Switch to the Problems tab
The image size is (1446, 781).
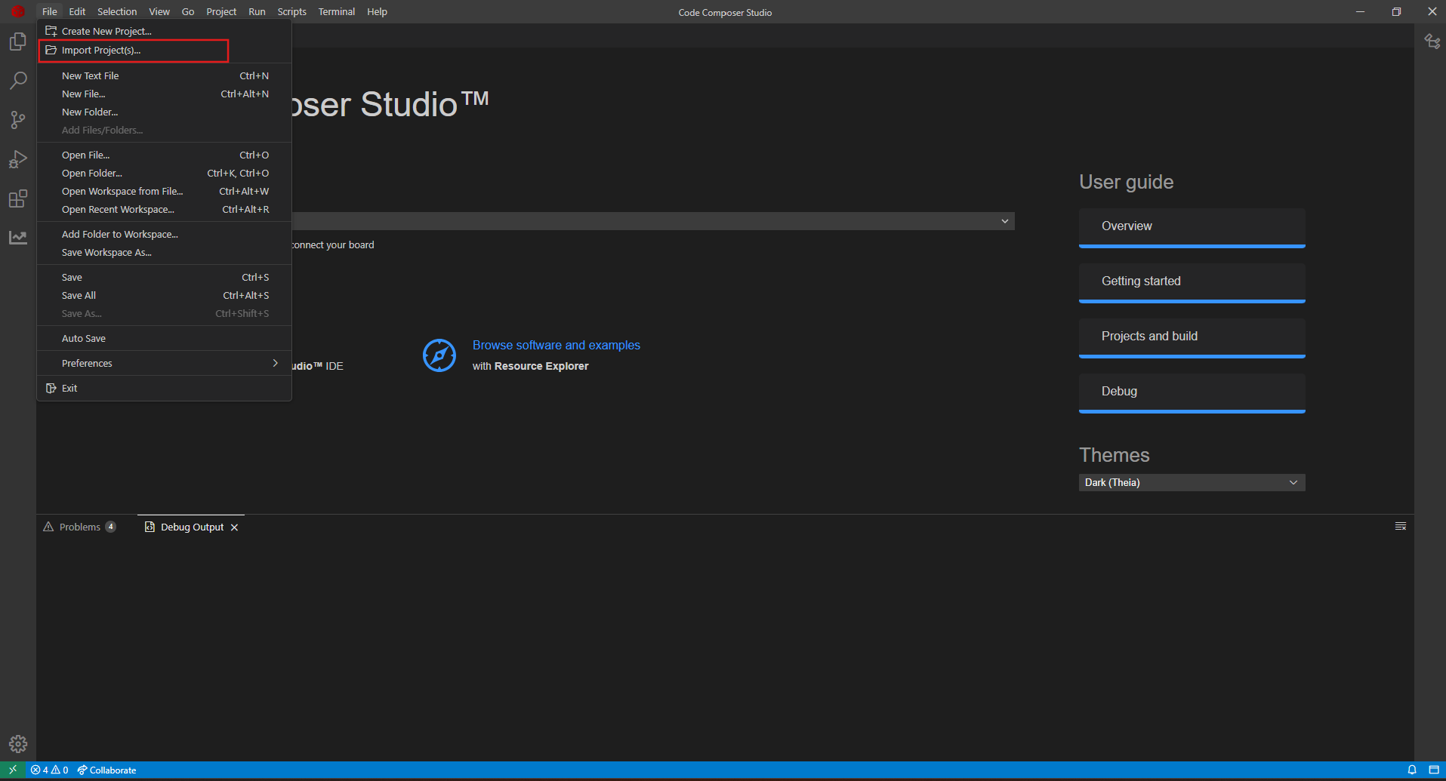pos(79,526)
